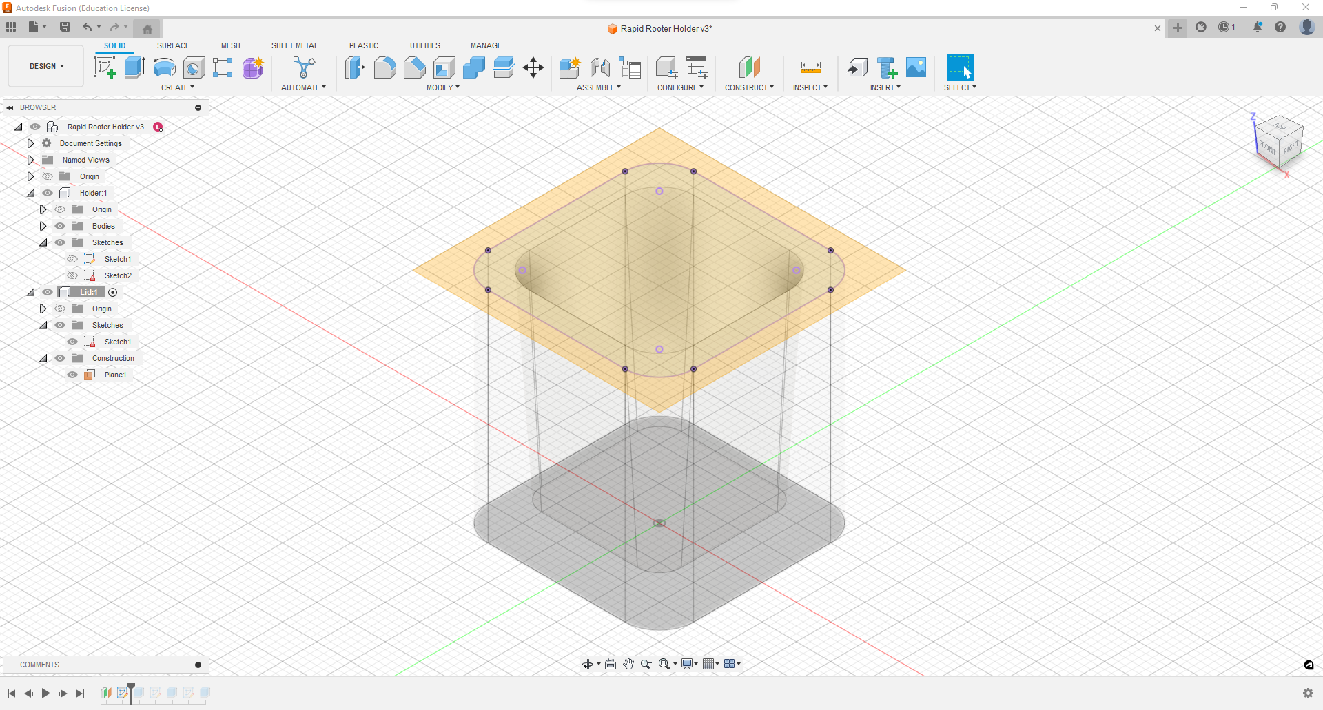Click the Look At icon

pos(611,664)
